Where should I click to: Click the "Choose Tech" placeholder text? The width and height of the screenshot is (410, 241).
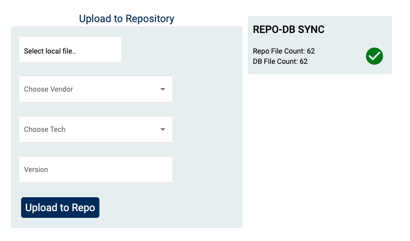click(x=45, y=129)
